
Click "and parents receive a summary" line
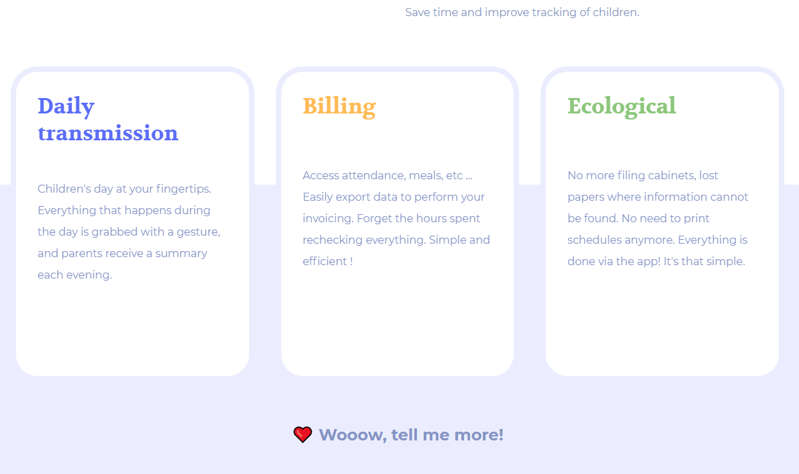point(122,253)
